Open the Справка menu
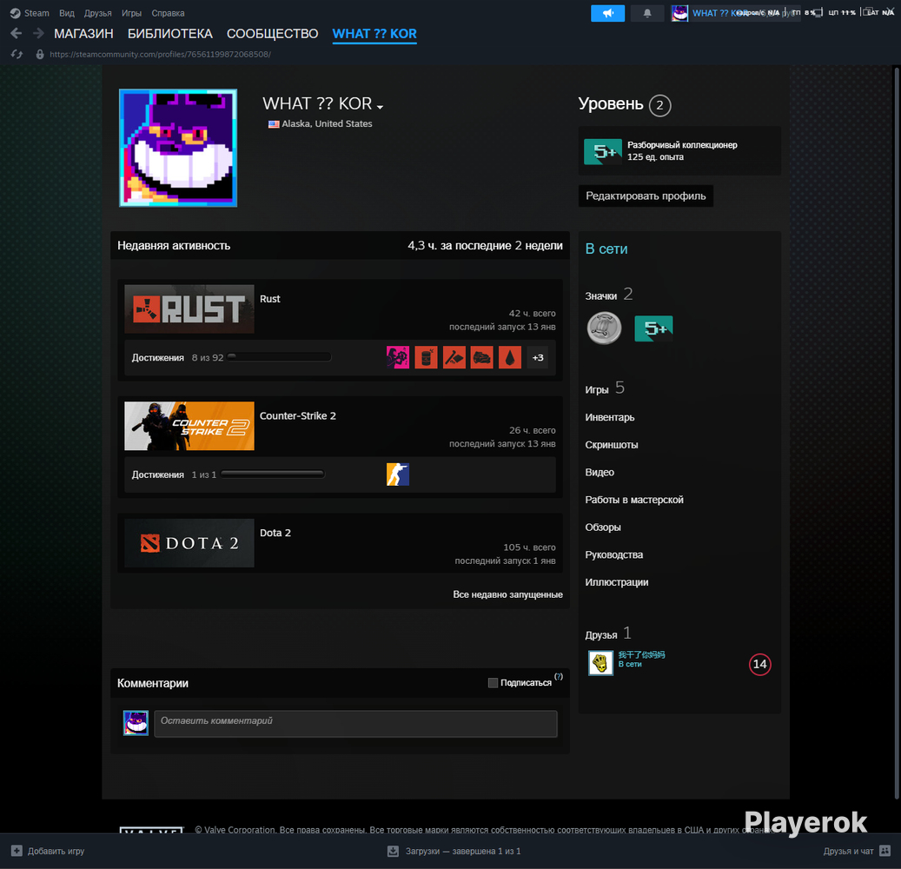 [168, 13]
